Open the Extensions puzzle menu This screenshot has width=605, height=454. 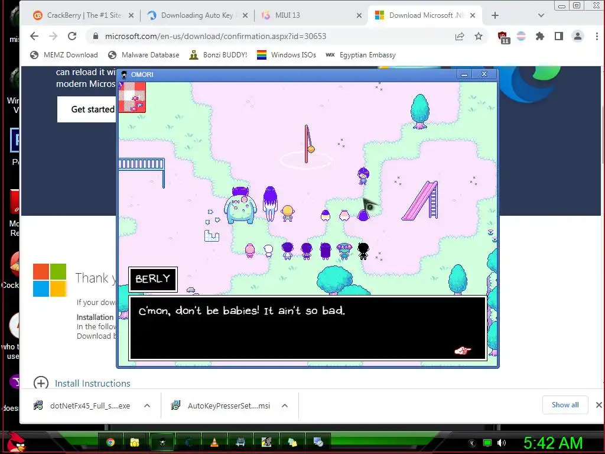pyautogui.click(x=540, y=36)
